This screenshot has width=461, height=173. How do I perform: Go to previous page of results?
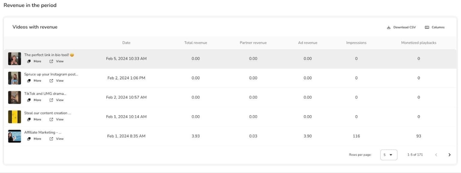pos(436,155)
